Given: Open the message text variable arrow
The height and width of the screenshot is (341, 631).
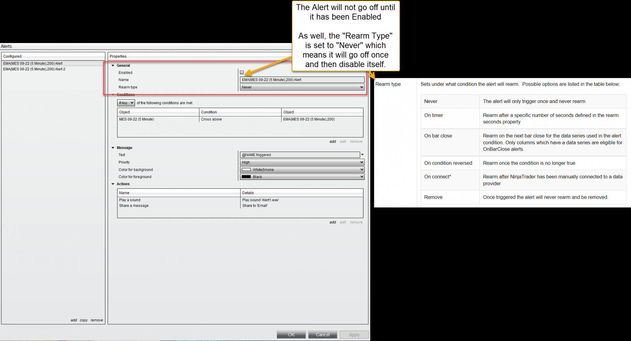Looking at the screenshot, I should [362, 155].
